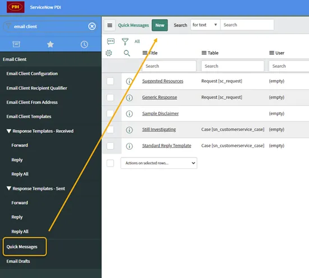Open the User column options menu icon
309x278 pixels.
pos(271,53)
